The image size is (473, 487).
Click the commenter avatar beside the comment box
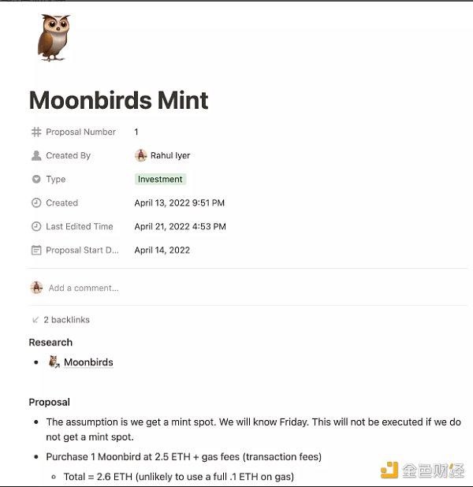(36, 288)
